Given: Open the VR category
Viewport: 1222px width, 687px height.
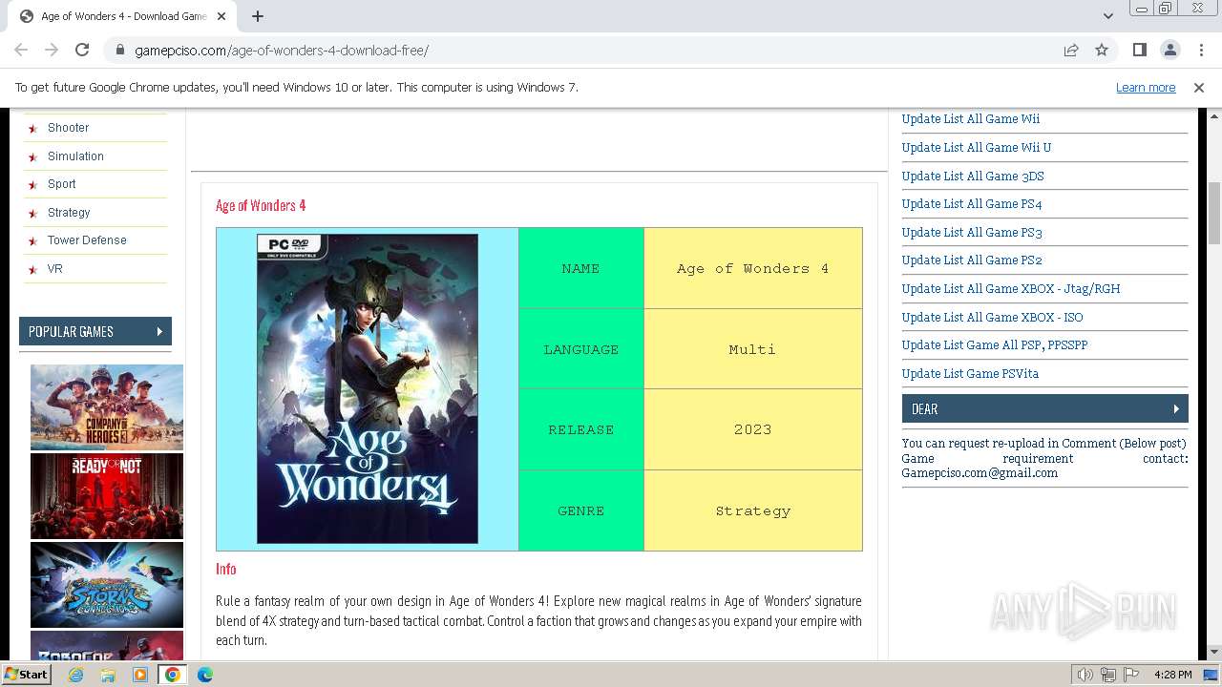Looking at the screenshot, I should coord(55,269).
